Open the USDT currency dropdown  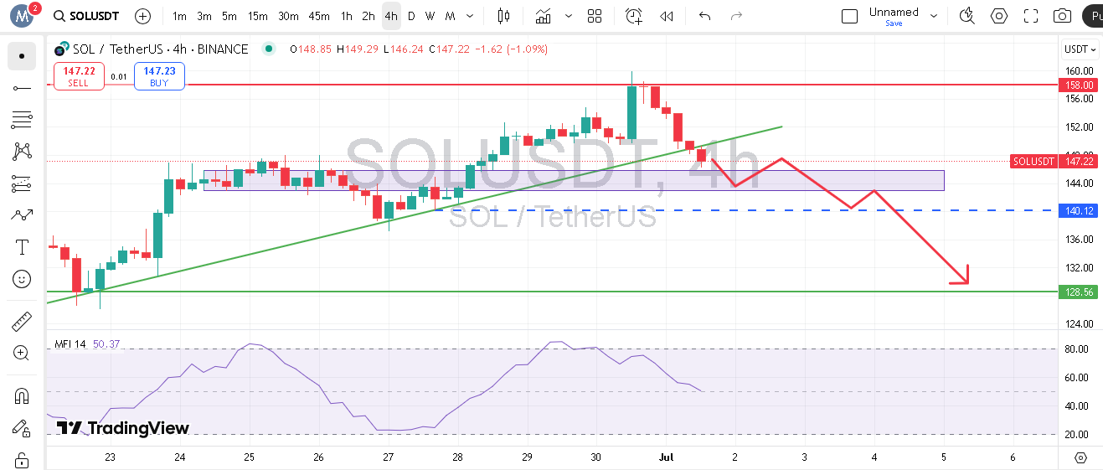[x=1080, y=49]
